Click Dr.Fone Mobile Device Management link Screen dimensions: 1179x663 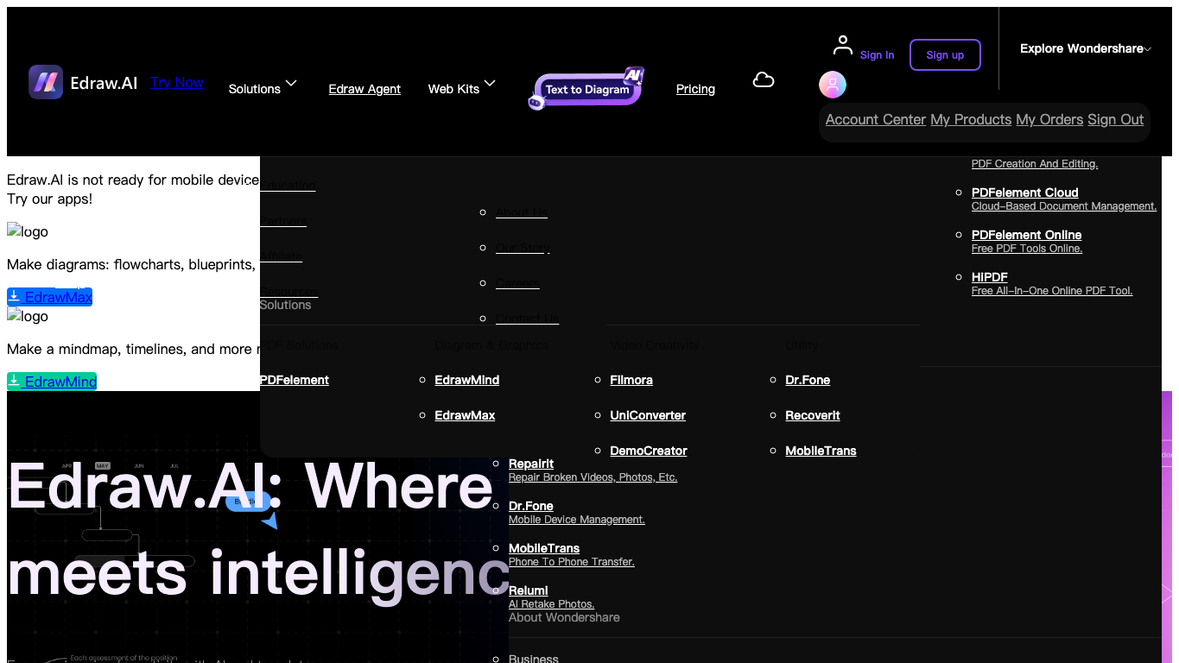(530, 506)
